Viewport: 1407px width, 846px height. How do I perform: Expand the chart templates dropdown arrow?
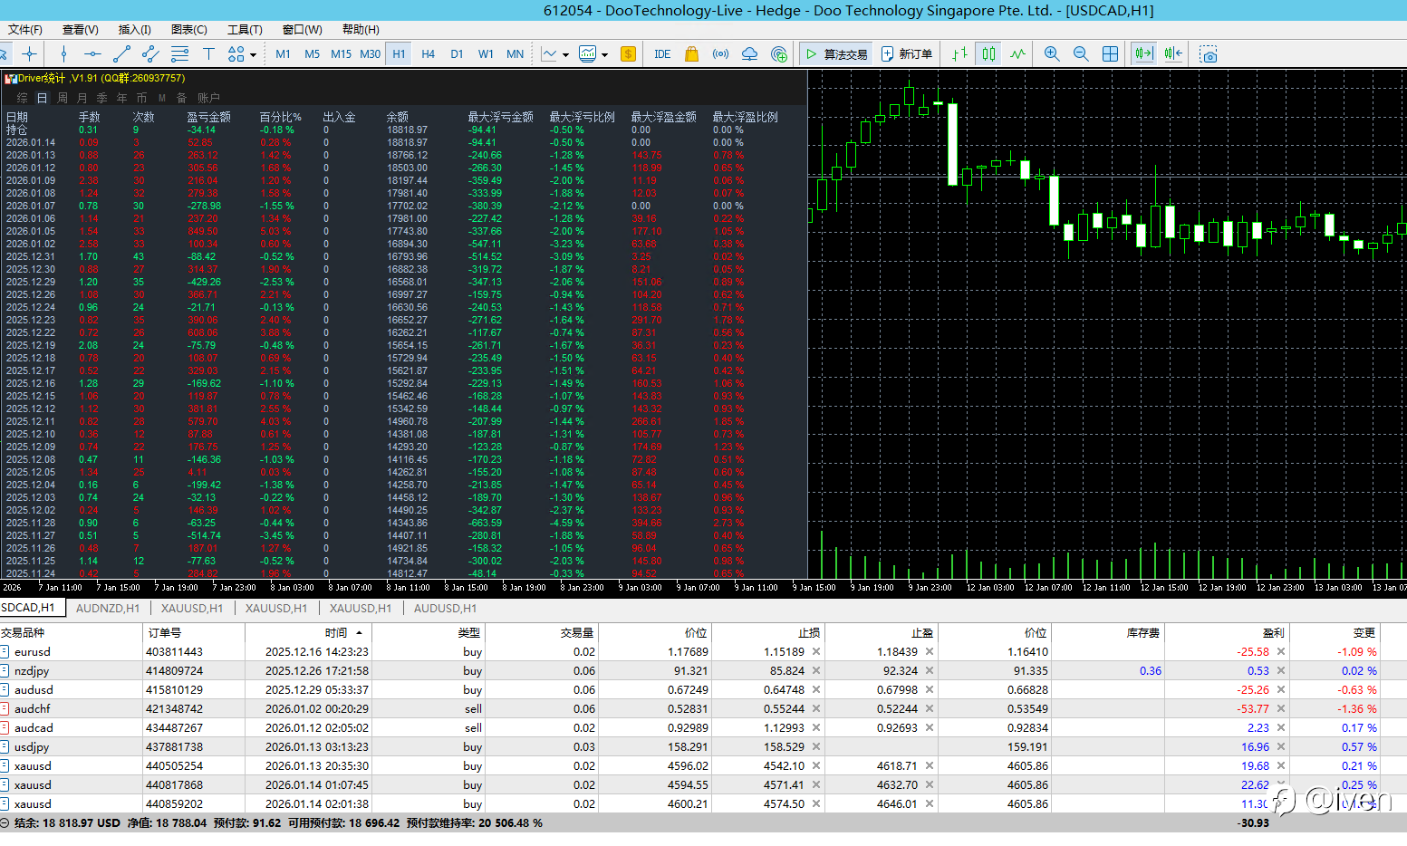[604, 55]
